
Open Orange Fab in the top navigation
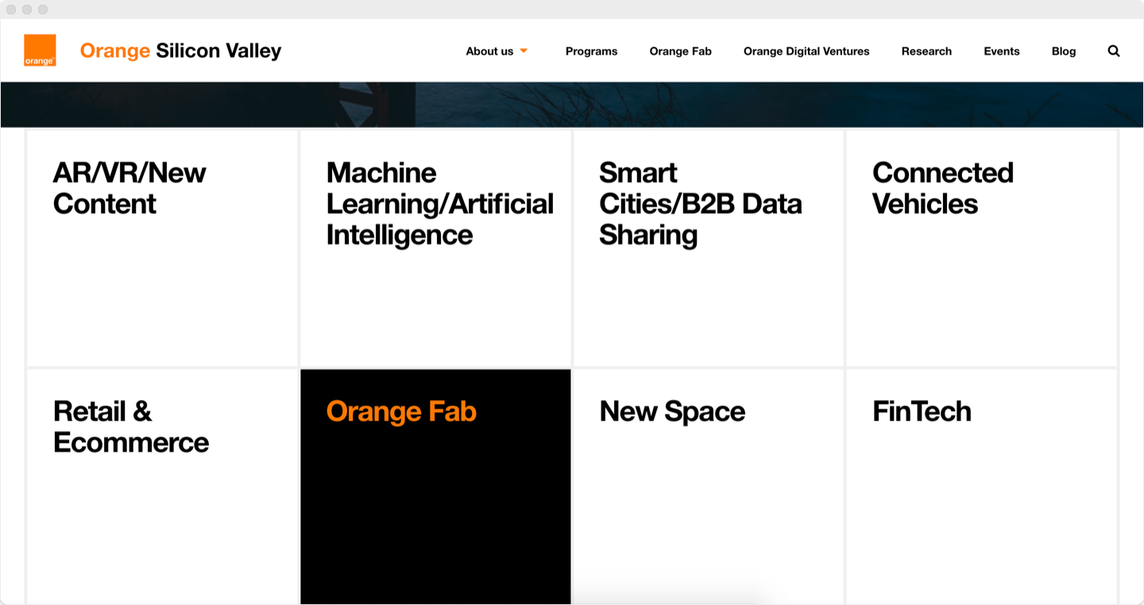point(680,51)
